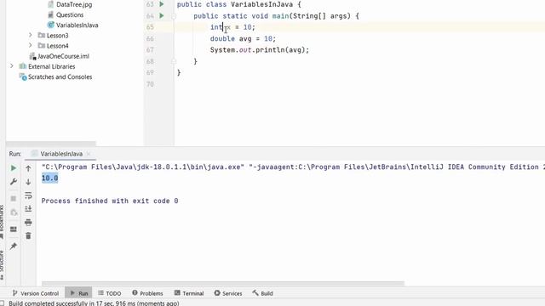Rerun VariablesInJava in Run panel
This screenshot has height=306, width=545.
click(x=14, y=168)
